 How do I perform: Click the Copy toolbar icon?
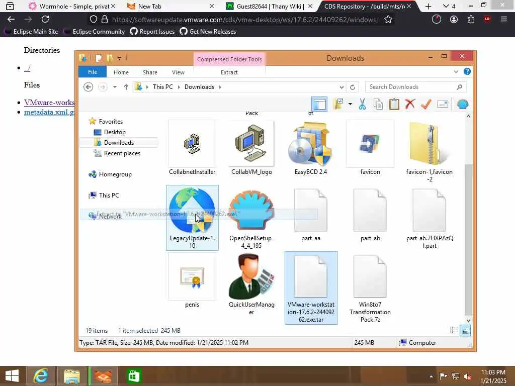tap(378, 104)
